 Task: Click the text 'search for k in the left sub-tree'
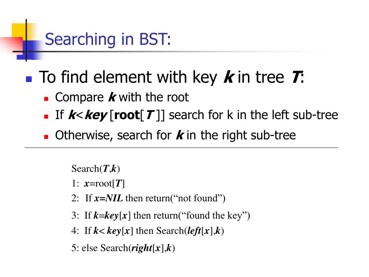[x=253, y=115]
